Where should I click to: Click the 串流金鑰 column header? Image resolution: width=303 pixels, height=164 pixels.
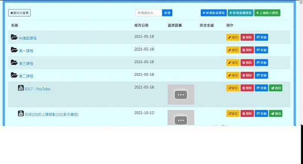coord(207,25)
